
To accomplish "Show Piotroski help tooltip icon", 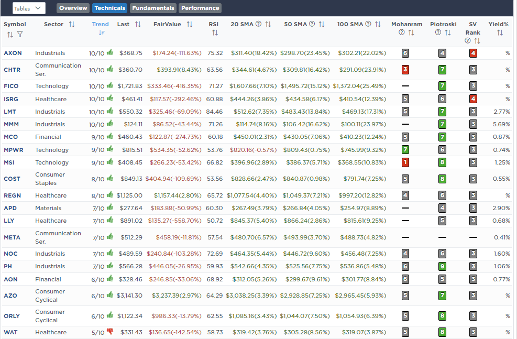I will click(x=438, y=32).
